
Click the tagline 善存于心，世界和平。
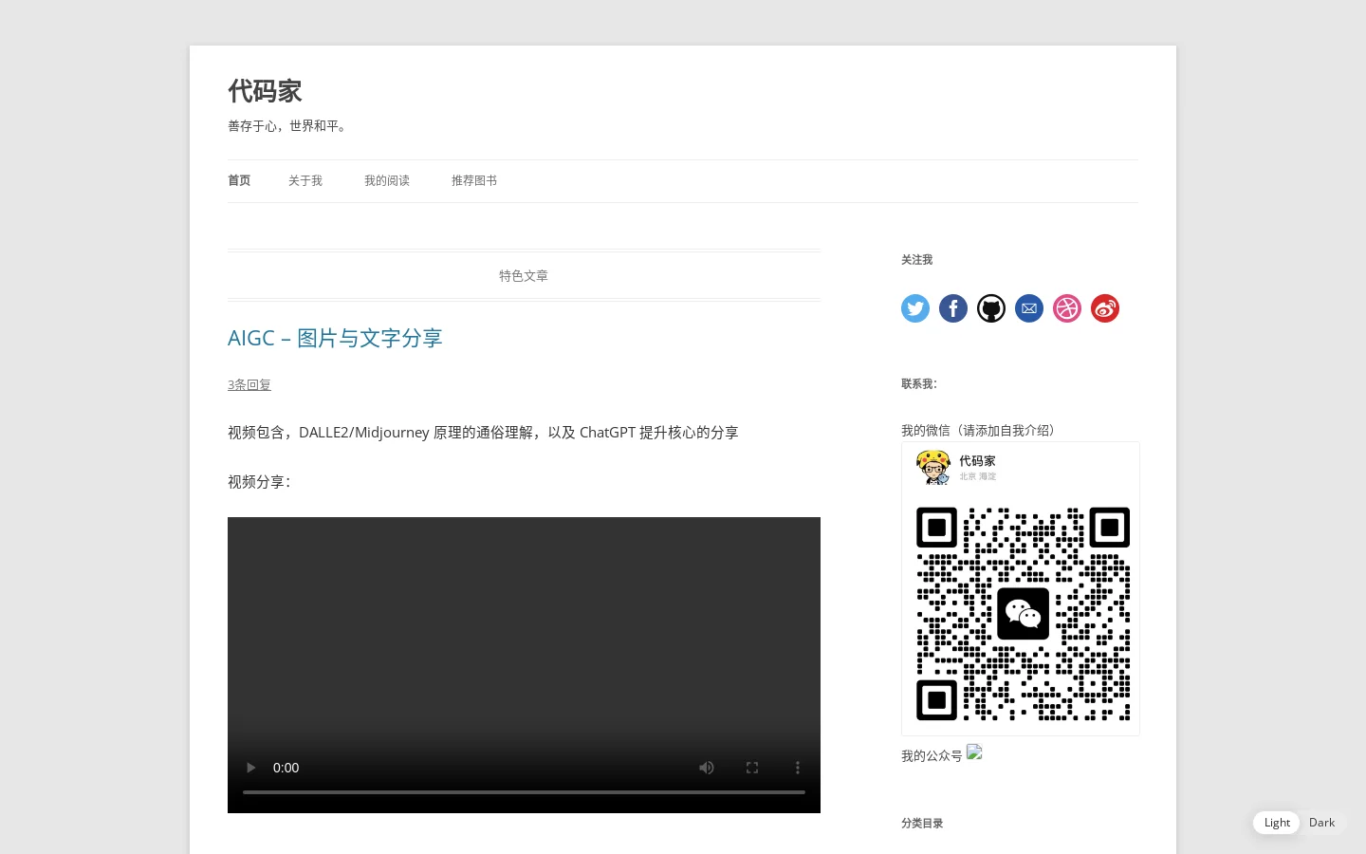click(x=289, y=126)
